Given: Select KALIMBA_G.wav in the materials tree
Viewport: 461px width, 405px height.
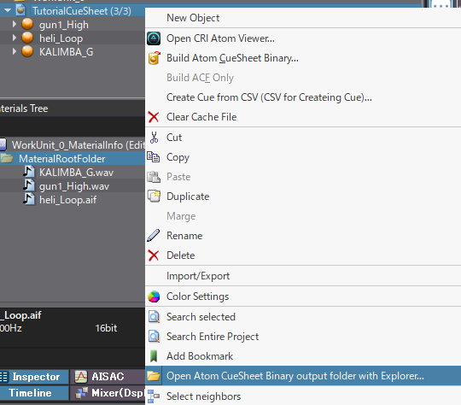Looking at the screenshot, I should tap(73, 173).
